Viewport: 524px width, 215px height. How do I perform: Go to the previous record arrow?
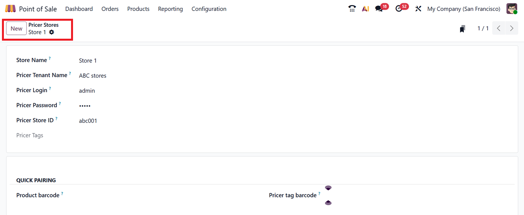tap(499, 29)
